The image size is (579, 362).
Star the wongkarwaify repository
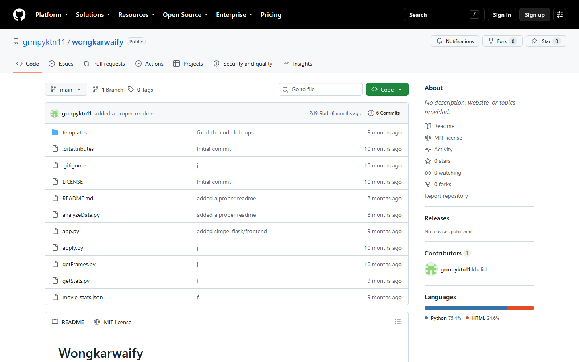point(546,41)
